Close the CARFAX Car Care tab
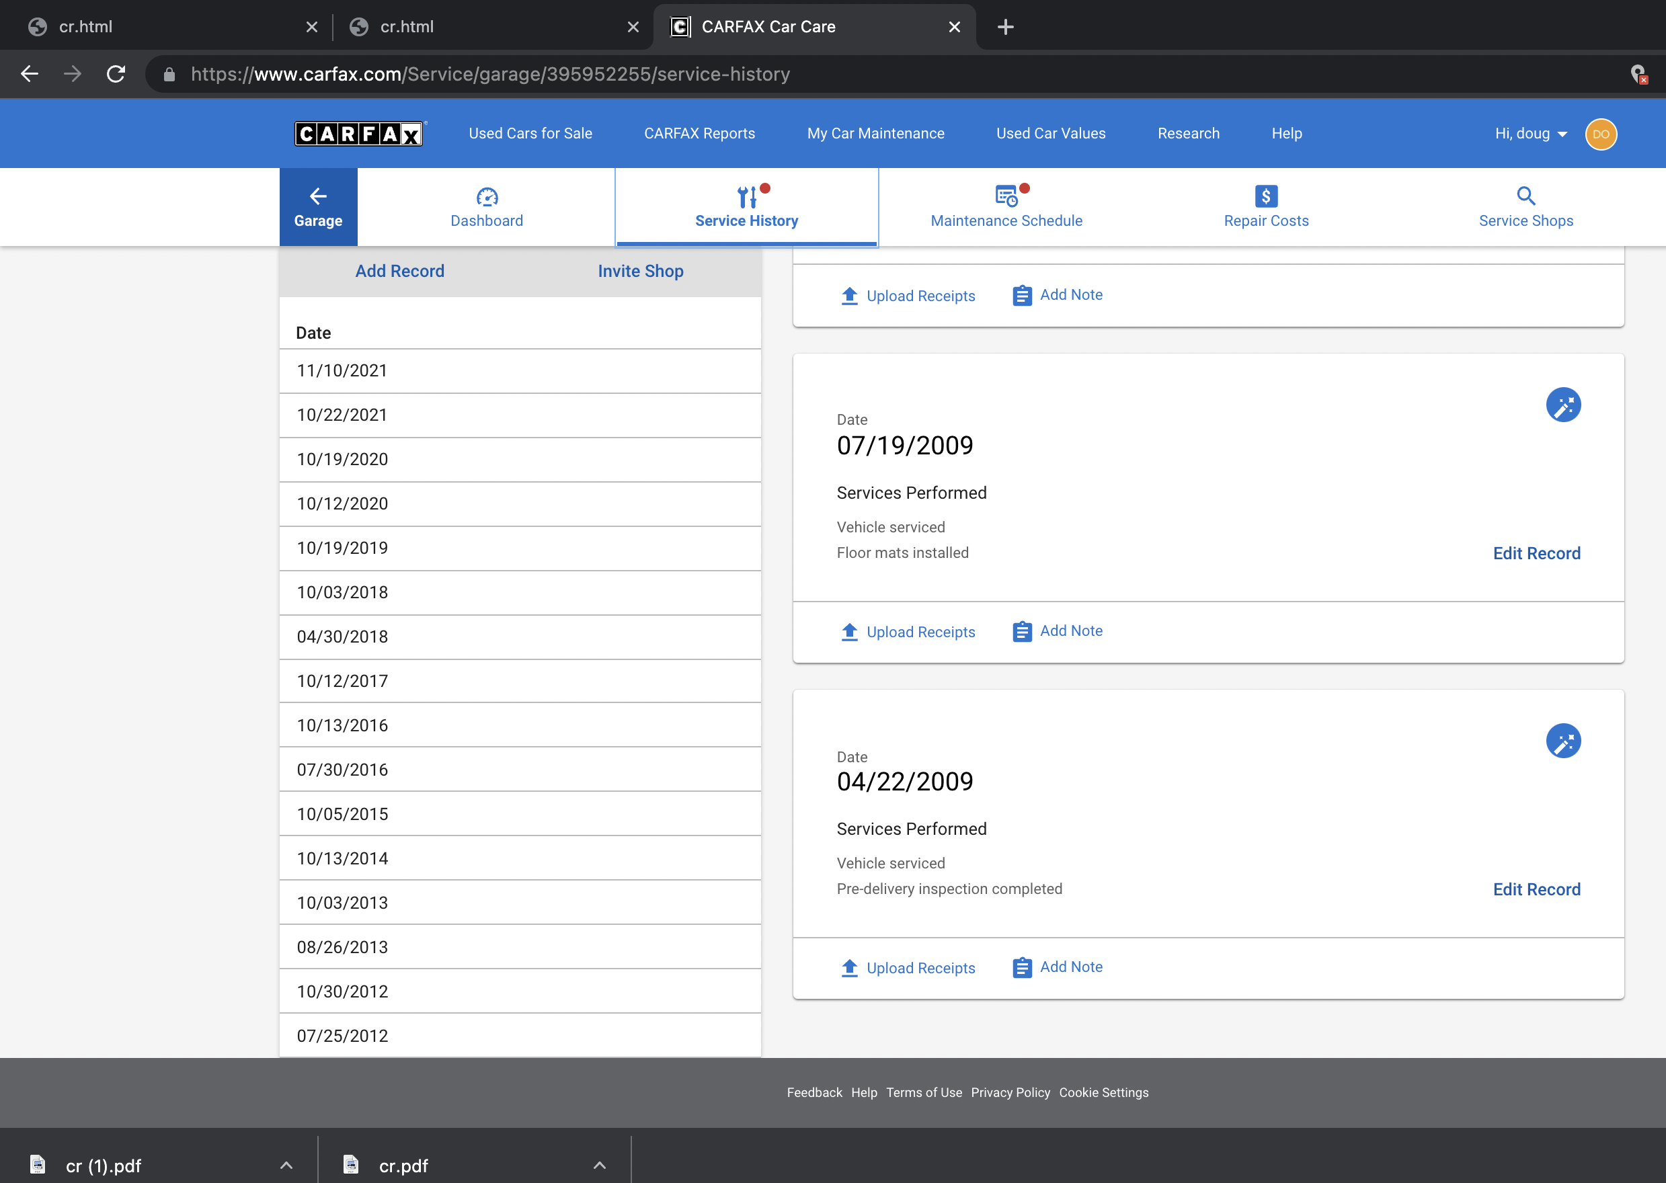 (954, 27)
